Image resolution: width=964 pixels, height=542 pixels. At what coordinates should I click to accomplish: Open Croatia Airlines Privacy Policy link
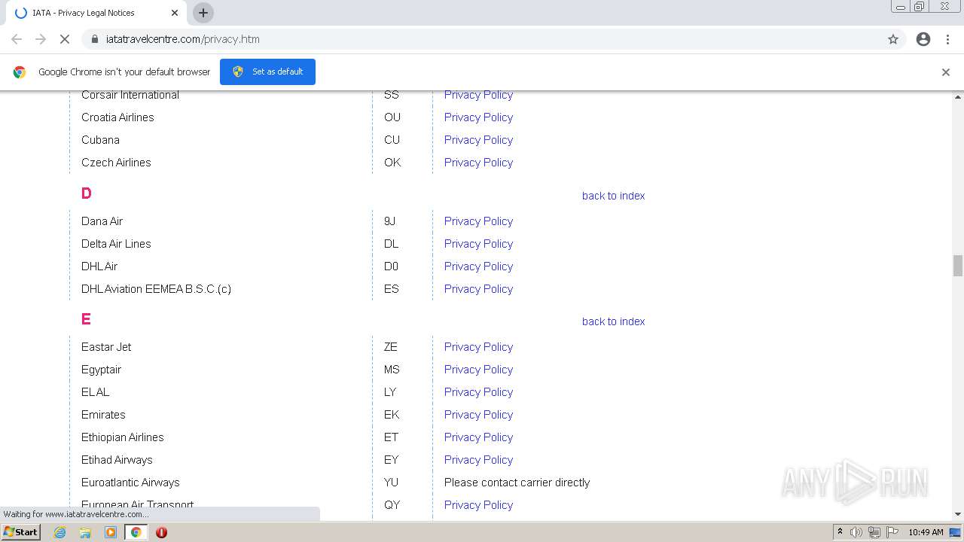[x=478, y=117]
